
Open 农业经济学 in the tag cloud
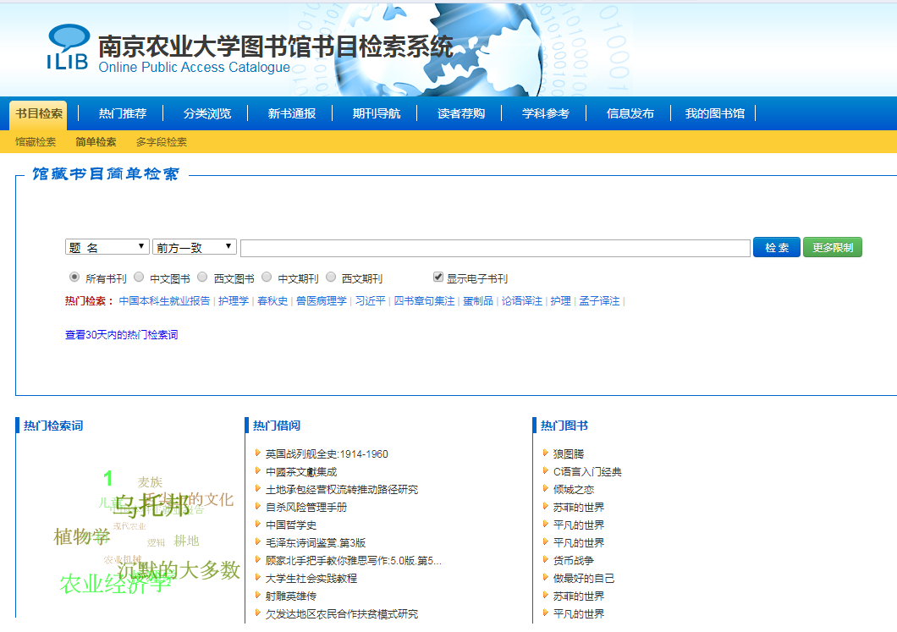(x=116, y=584)
